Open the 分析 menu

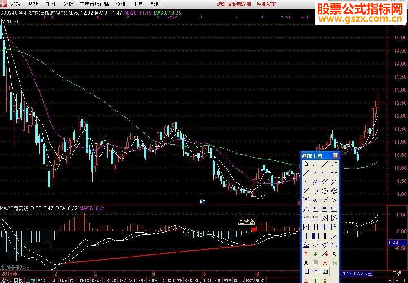tap(68, 4)
